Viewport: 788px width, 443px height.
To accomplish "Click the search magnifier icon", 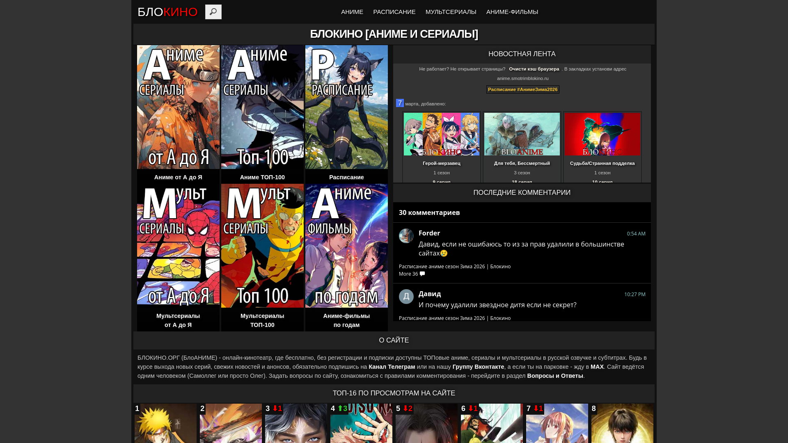I will [213, 12].
